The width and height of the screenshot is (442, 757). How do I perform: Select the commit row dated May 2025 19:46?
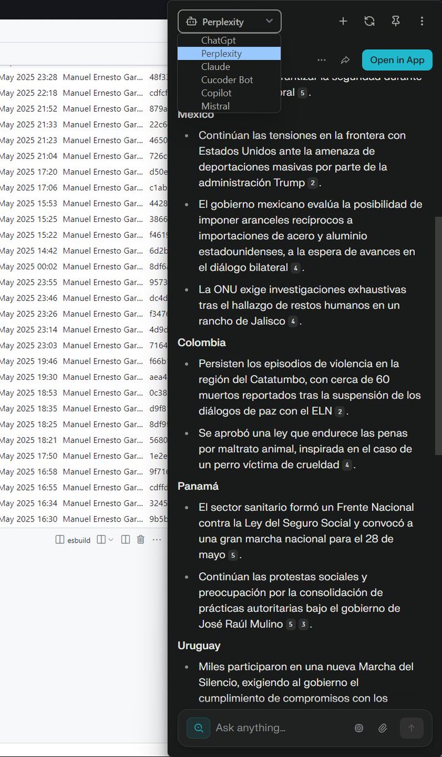pos(83,361)
